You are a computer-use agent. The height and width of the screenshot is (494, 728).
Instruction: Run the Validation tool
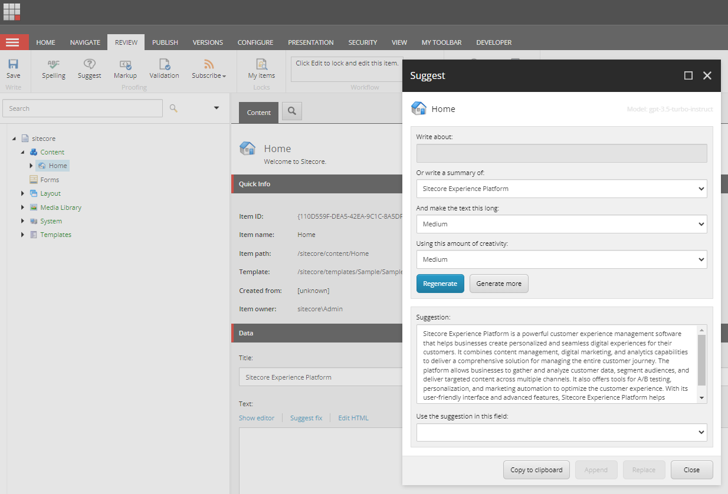coord(164,69)
